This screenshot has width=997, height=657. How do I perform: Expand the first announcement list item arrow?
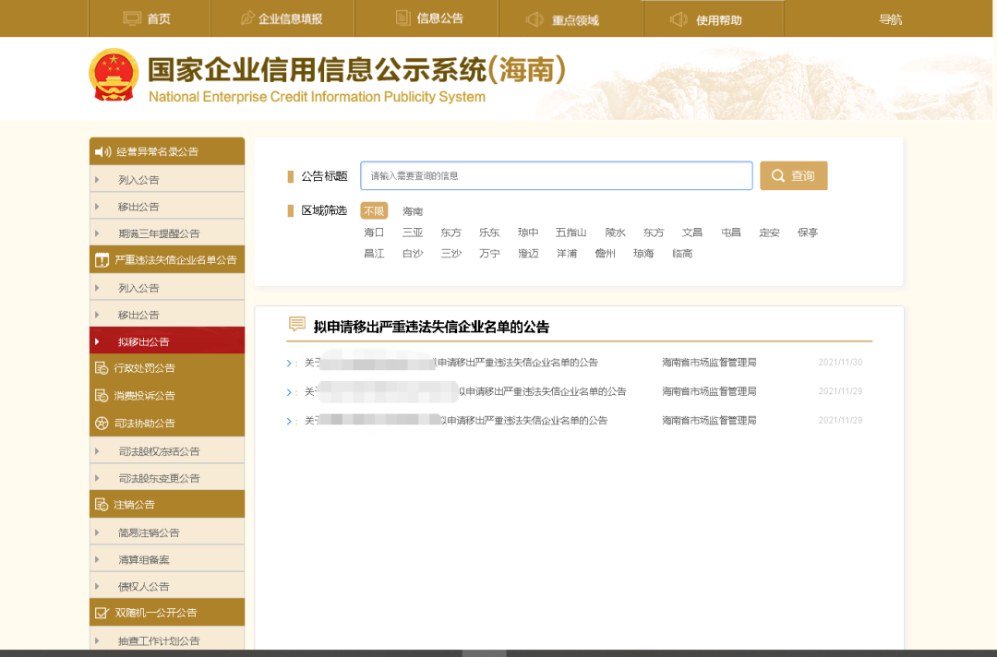click(290, 363)
